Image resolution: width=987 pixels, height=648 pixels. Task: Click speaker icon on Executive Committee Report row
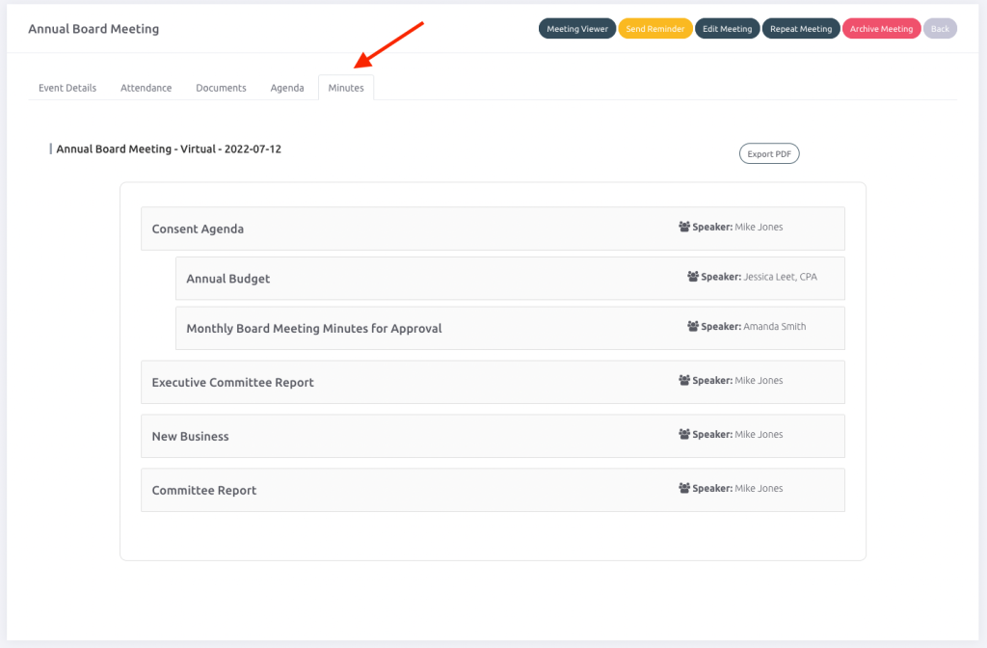tap(684, 381)
